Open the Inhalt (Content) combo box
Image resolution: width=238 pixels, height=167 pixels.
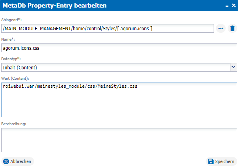[x=119, y=67]
